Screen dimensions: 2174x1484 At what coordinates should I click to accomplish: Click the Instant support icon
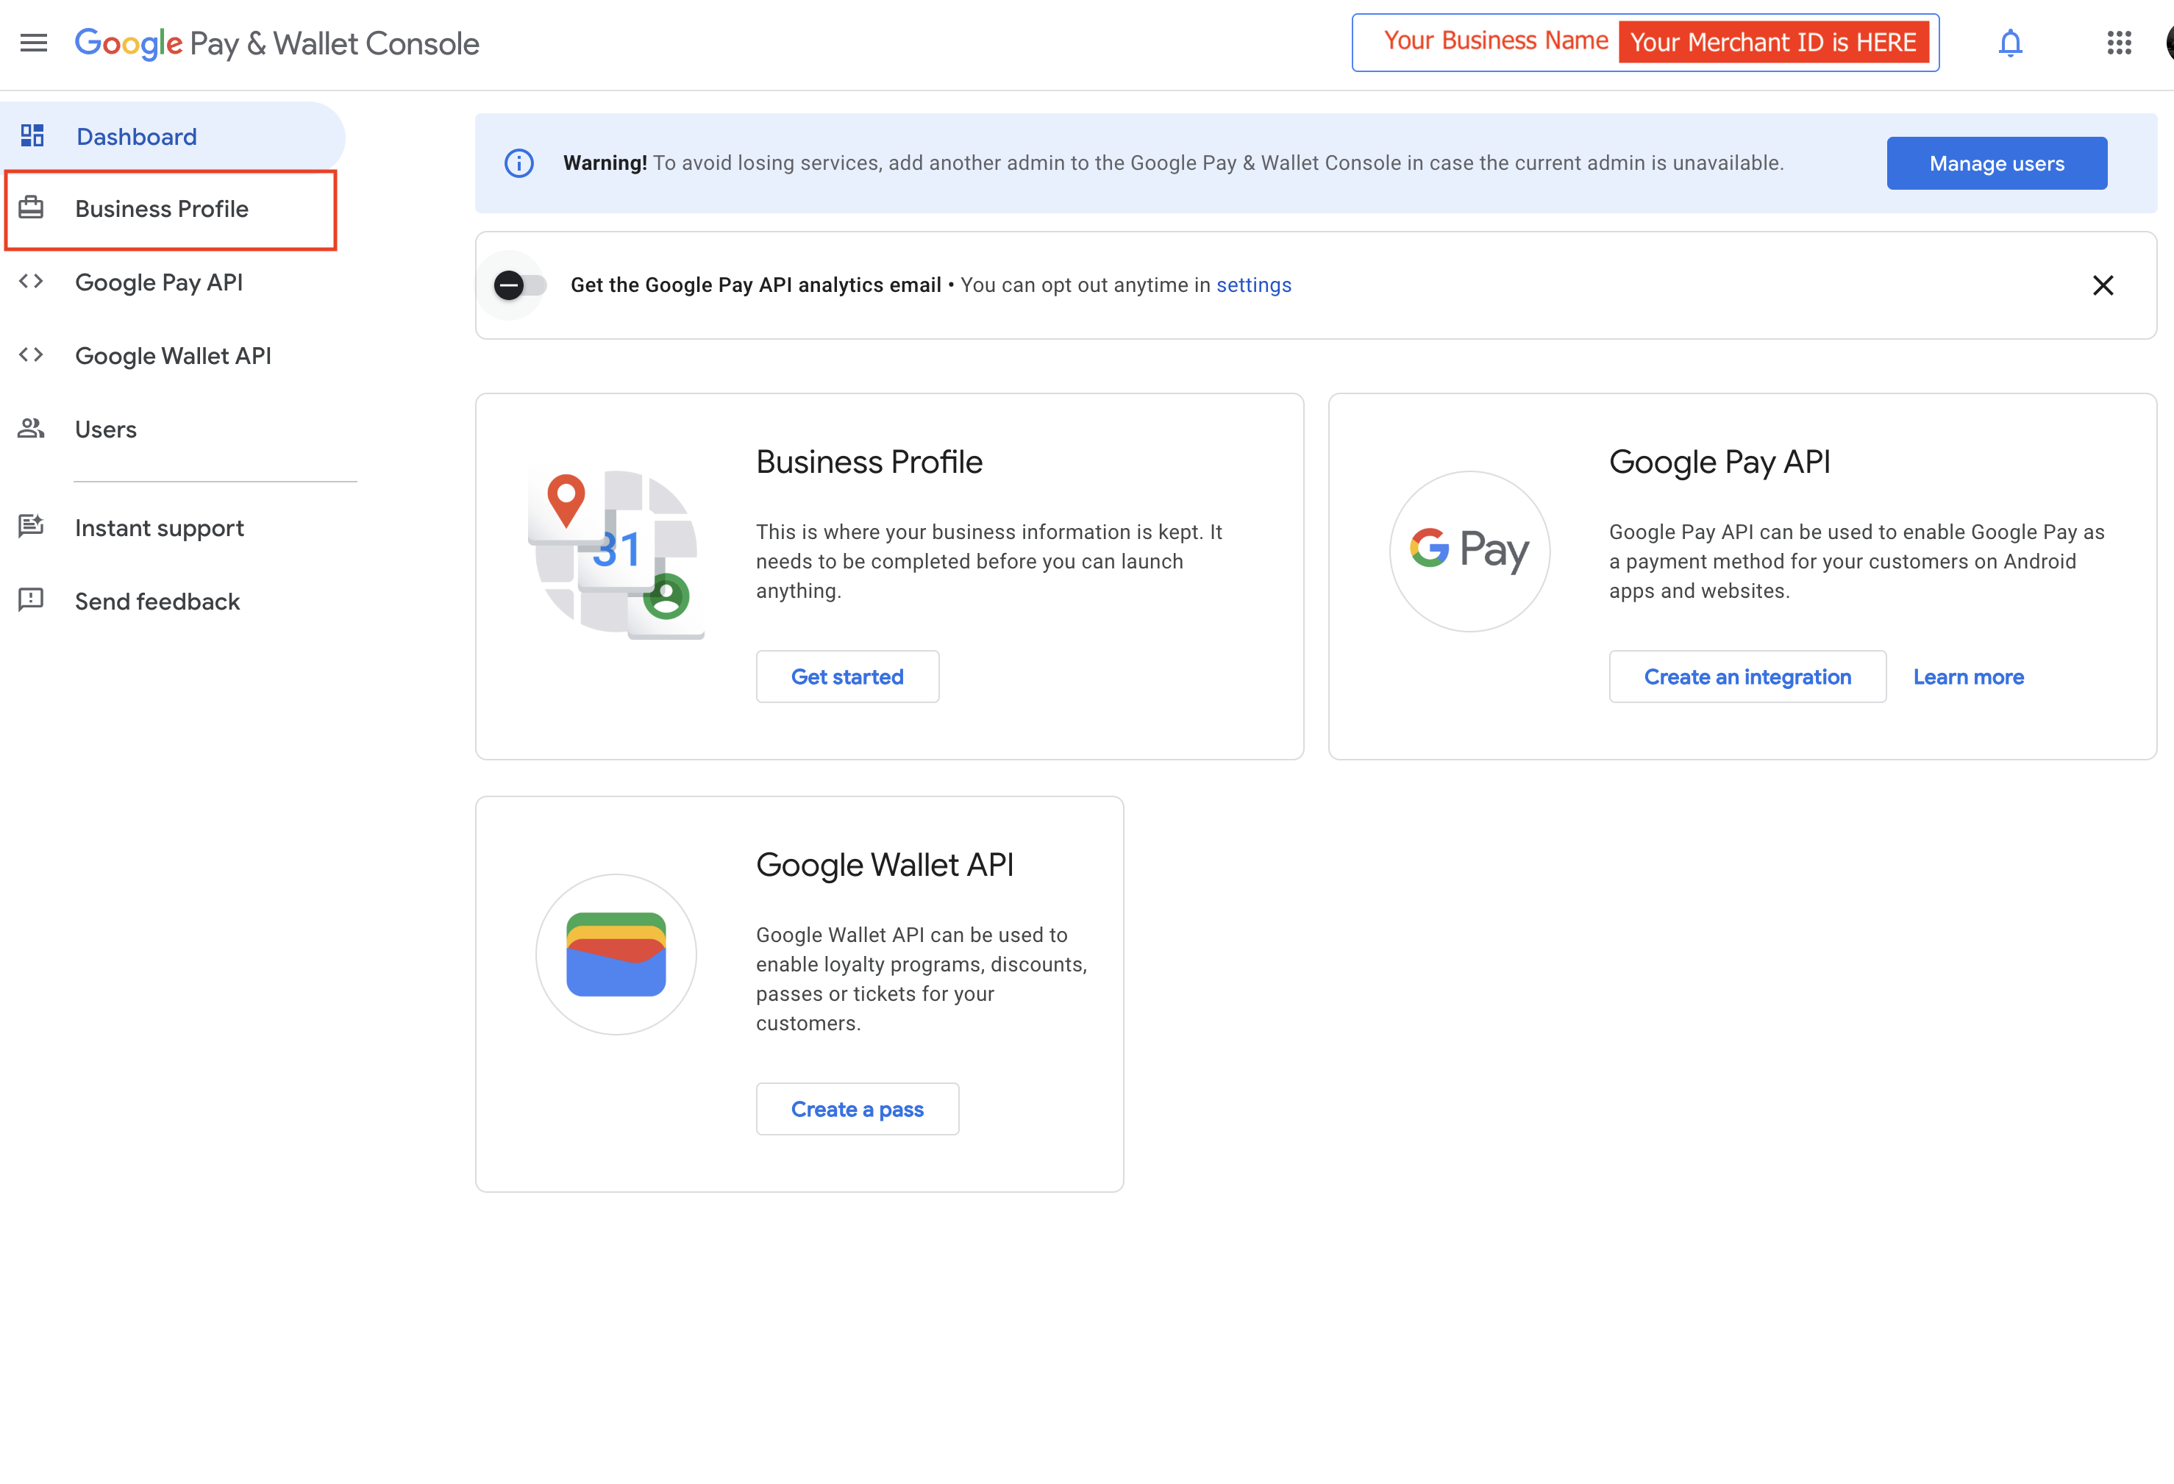pos(31,527)
